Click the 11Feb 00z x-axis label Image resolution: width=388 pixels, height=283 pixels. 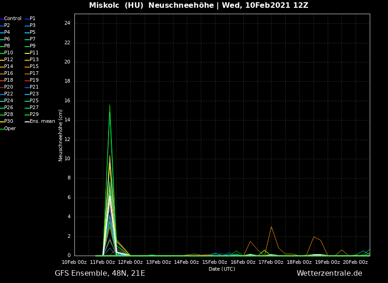coord(102,262)
